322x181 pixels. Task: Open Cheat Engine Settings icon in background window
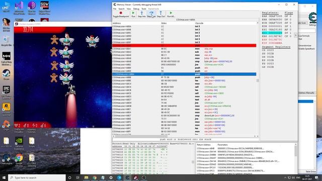(312, 19)
